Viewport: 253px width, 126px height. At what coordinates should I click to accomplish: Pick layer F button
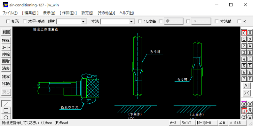coord(250,79)
